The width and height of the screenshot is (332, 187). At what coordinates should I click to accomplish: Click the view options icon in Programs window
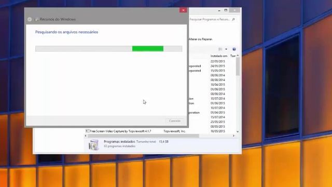point(220,49)
